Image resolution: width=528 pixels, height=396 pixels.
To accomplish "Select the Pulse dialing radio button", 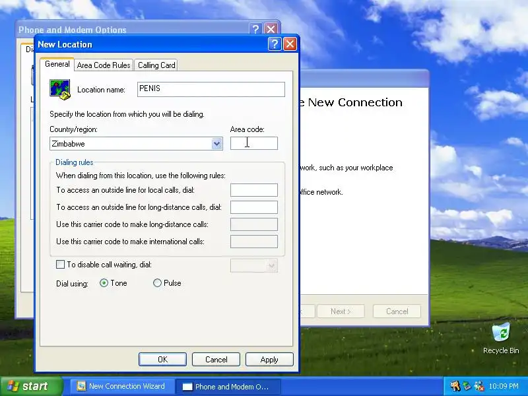I will click(157, 283).
